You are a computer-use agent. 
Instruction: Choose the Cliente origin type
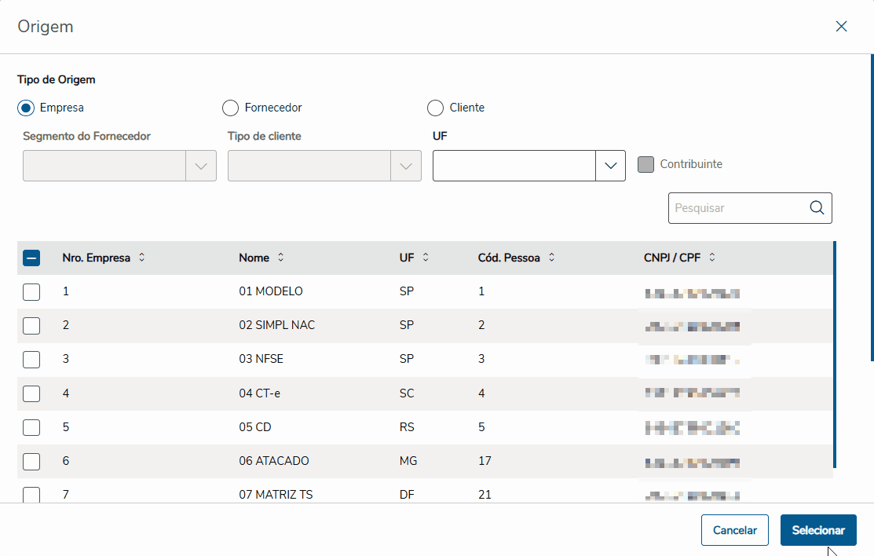[x=434, y=108]
